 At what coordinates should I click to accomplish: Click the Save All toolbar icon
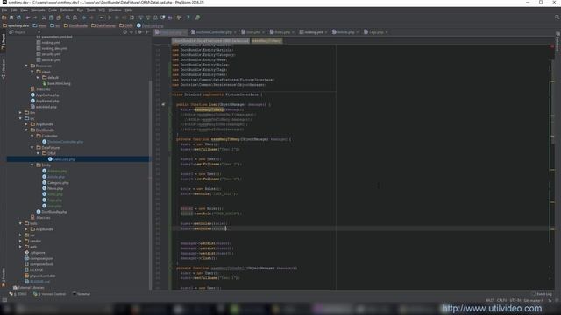11,17
